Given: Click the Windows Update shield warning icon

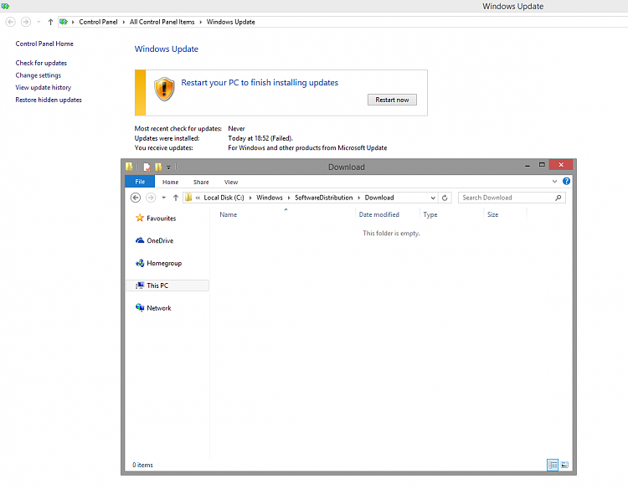Looking at the screenshot, I should click(164, 89).
